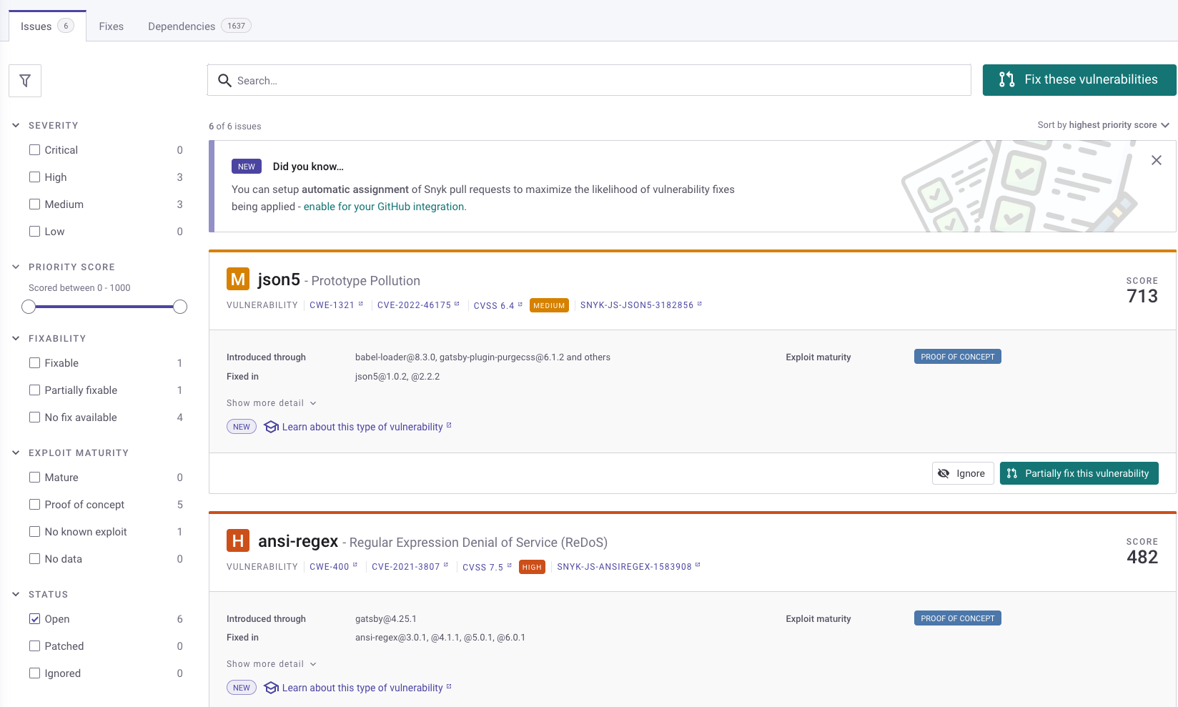This screenshot has width=1178, height=707.
Task: Uncheck the Open status filter
Action: pos(34,618)
